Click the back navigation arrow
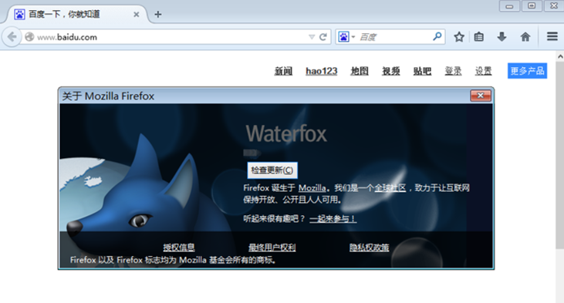The image size is (564, 303). pos(12,37)
